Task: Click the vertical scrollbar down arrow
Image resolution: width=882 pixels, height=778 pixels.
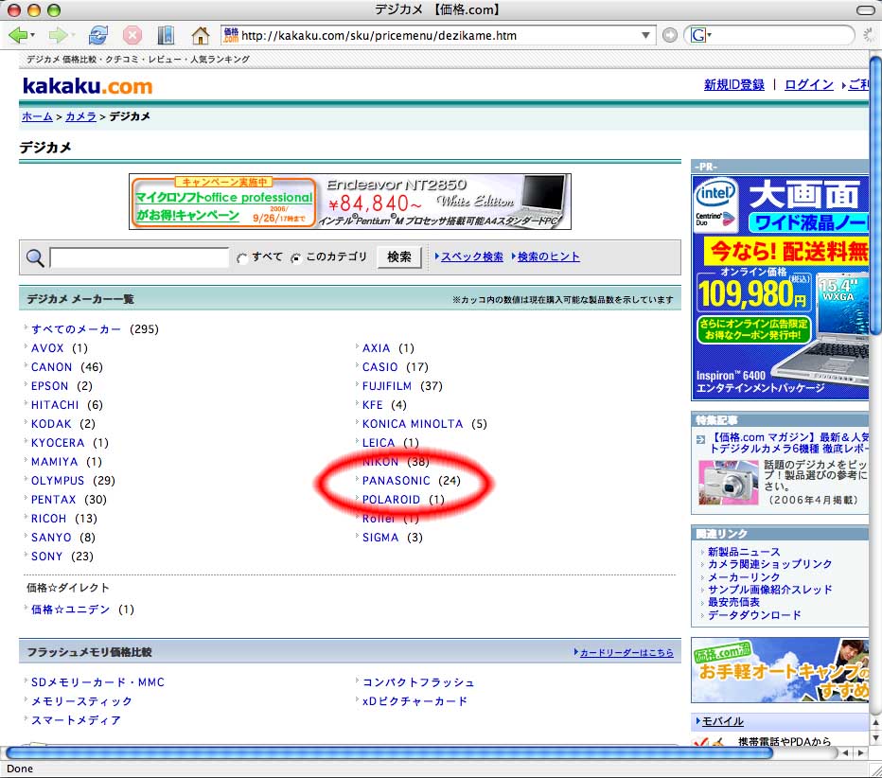Action: tap(875, 737)
